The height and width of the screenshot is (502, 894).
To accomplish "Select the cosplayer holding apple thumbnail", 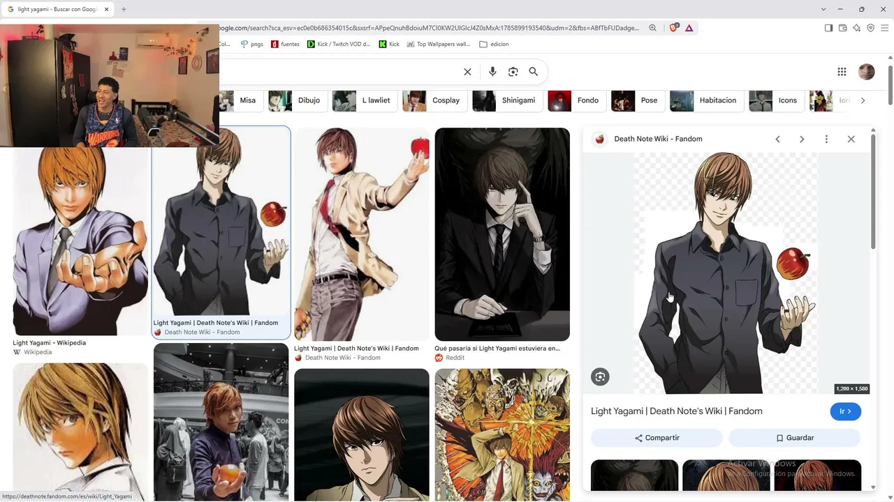I will 221,422.
